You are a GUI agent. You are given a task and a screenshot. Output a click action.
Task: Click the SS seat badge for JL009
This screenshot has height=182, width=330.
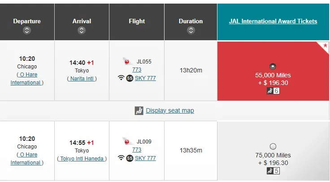click(x=130, y=158)
